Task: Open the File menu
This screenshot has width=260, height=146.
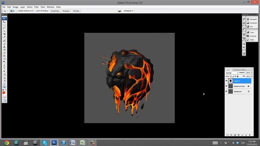Action: 4,7
